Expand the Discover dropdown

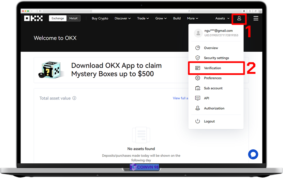point(122,18)
